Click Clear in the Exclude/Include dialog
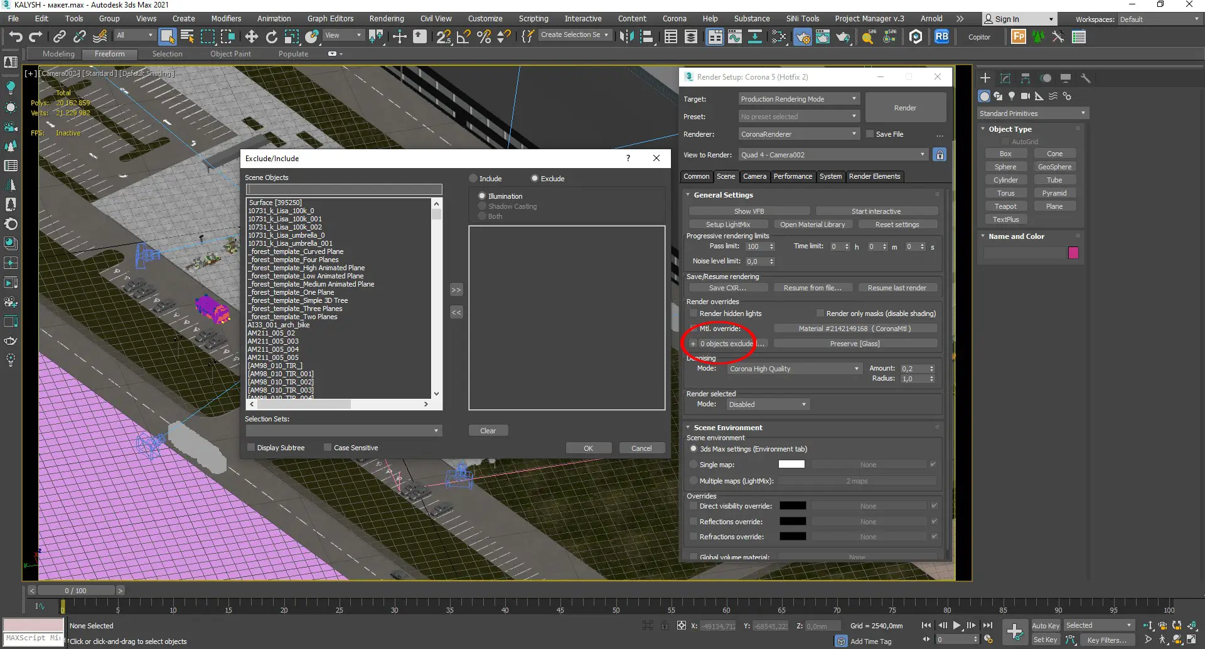 point(488,431)
